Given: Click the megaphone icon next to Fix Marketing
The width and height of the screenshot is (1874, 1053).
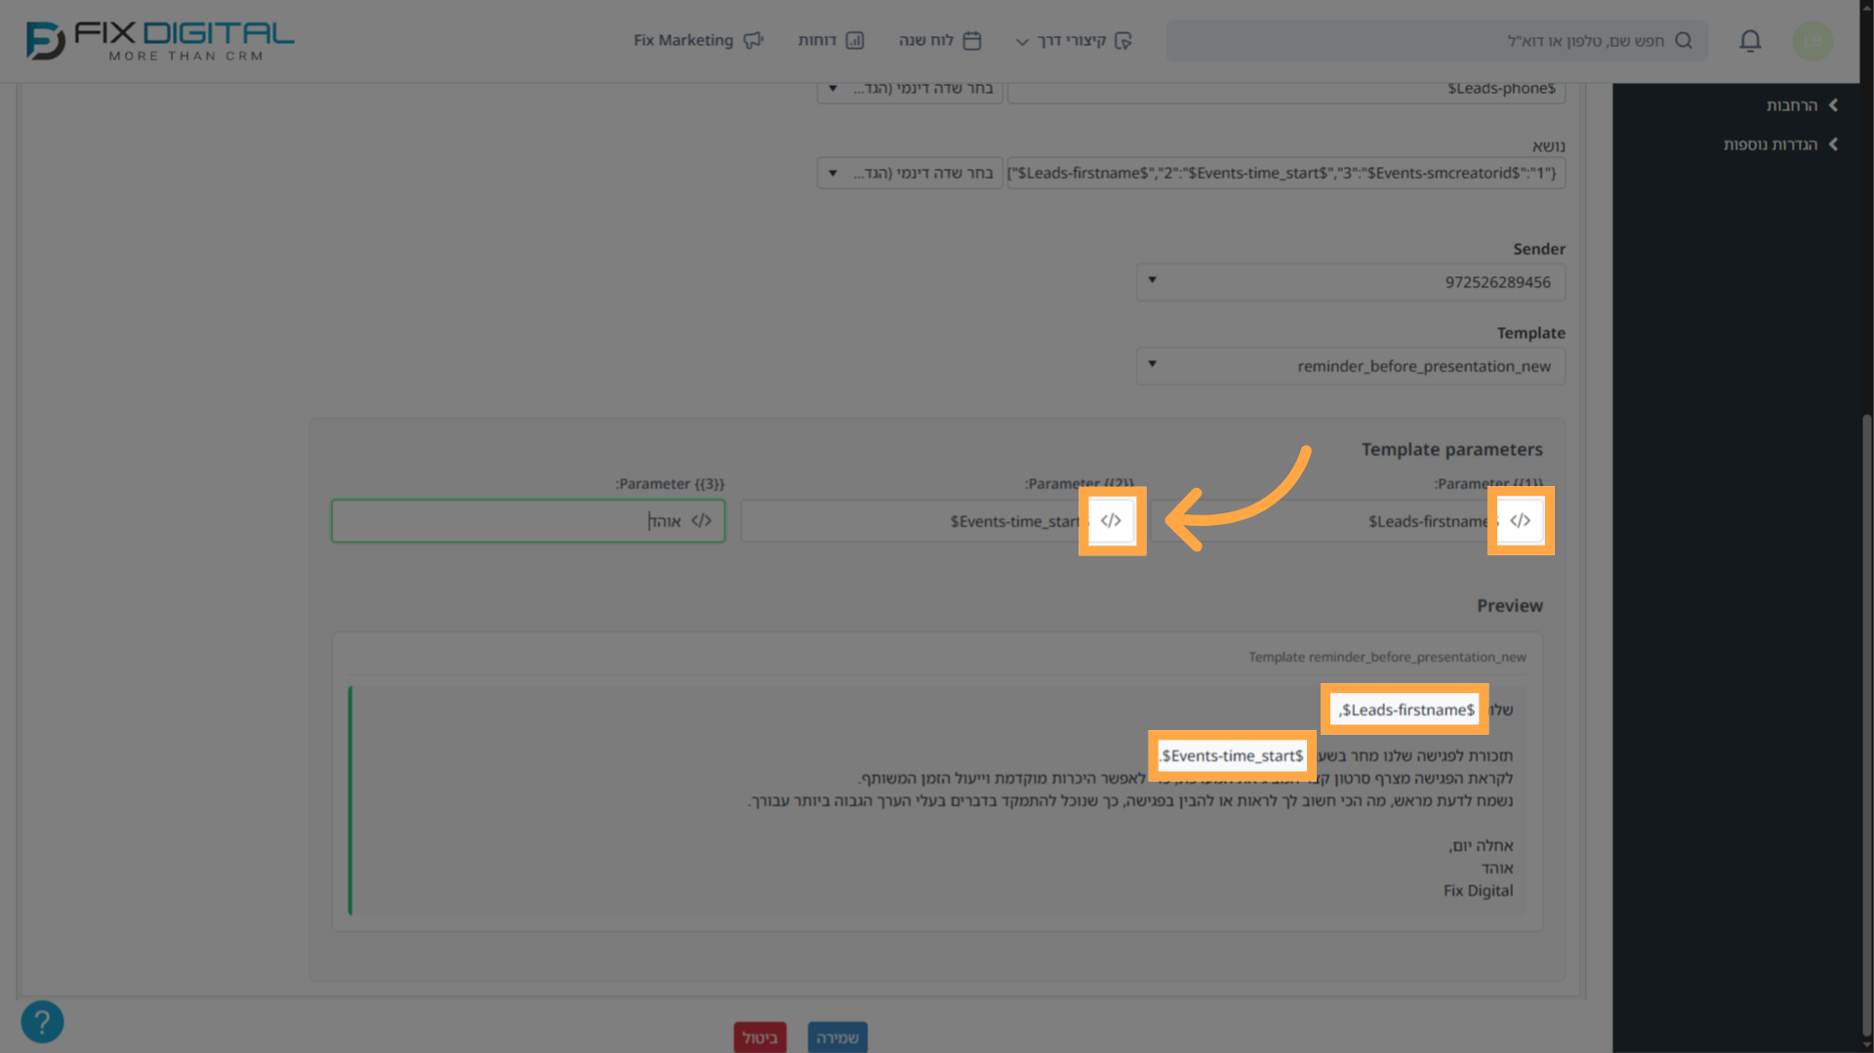Looking at the screenshot, I should pos(753,40).
